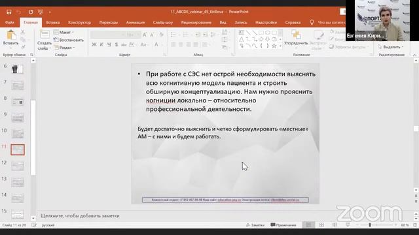Expand the shapes gallery more arrow
This screenshot has height=235, width=419.
pos(280,46)
